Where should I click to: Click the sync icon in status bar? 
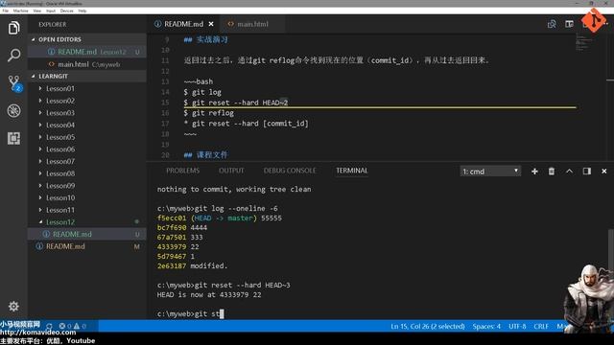pos(49,326)
